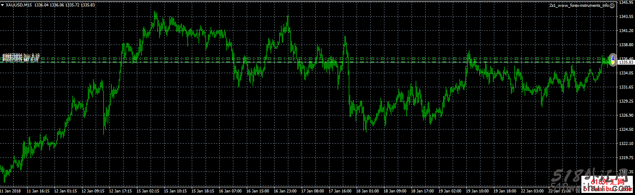Viewport: 635px width, 195px height.
Task: Click the trade arrows marker at the latest candle
Action: [x=613, y=60]
